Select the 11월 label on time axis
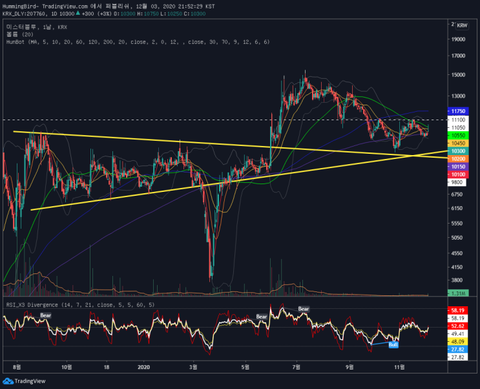The height and width of the screenshot is (389, 480). pos(399,367)
